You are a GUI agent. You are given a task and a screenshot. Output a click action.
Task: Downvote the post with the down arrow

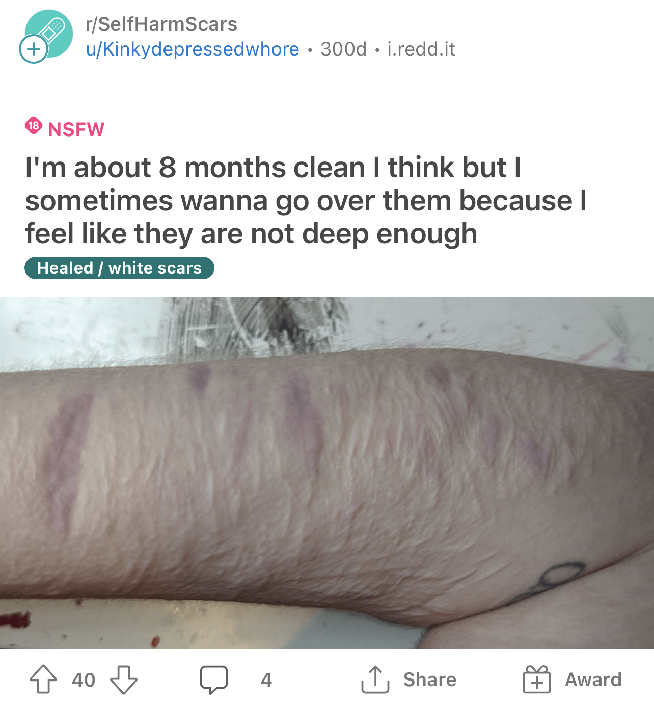[124, 679]
